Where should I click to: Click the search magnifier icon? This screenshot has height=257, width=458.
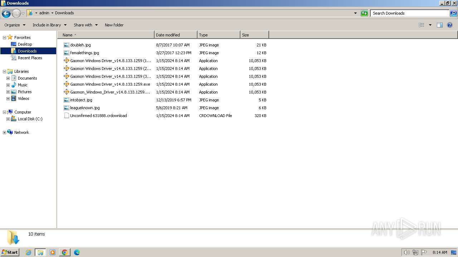[x=453, y=13]
